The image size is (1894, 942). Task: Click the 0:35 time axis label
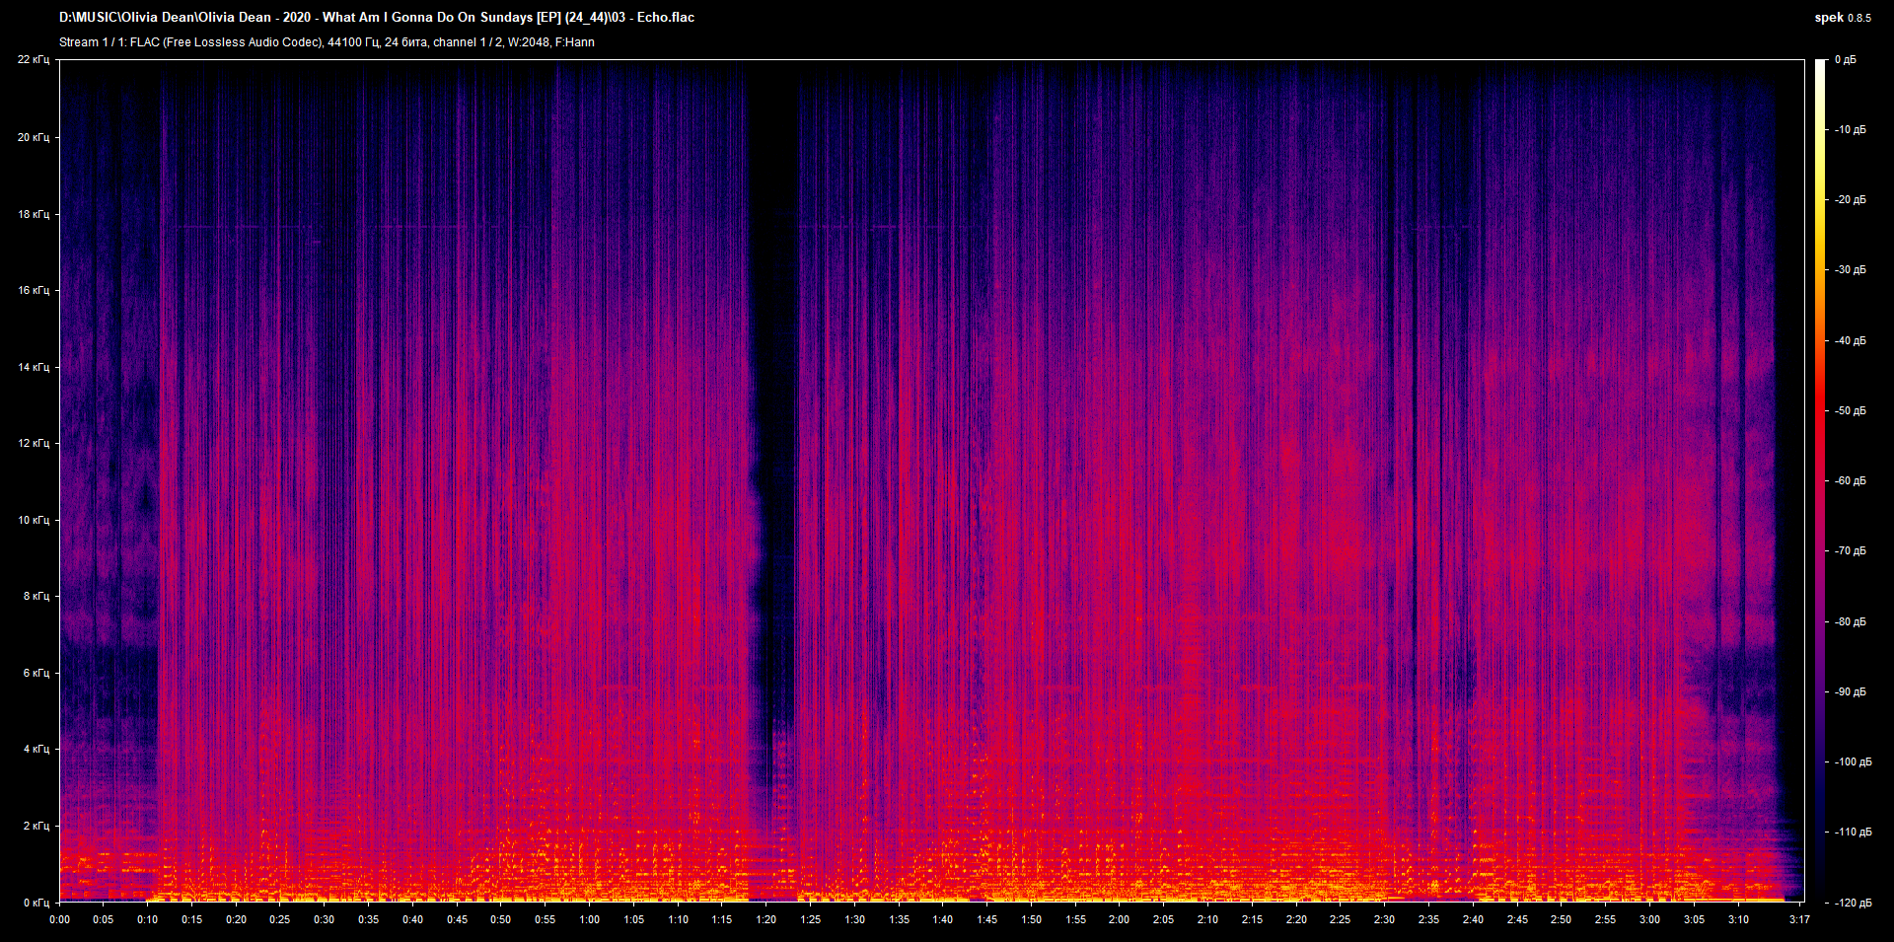click(369, 920)
